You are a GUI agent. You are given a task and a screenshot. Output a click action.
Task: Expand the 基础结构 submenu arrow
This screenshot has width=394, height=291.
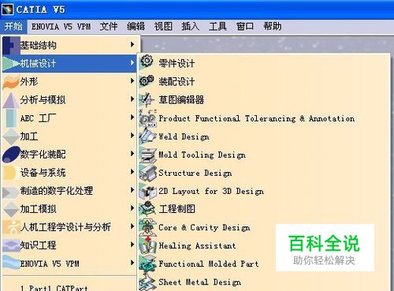[x=132, y=44]
